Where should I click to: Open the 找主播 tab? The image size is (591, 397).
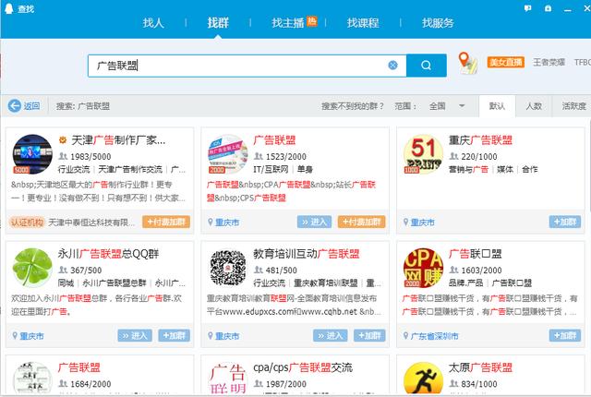(288, 23)
